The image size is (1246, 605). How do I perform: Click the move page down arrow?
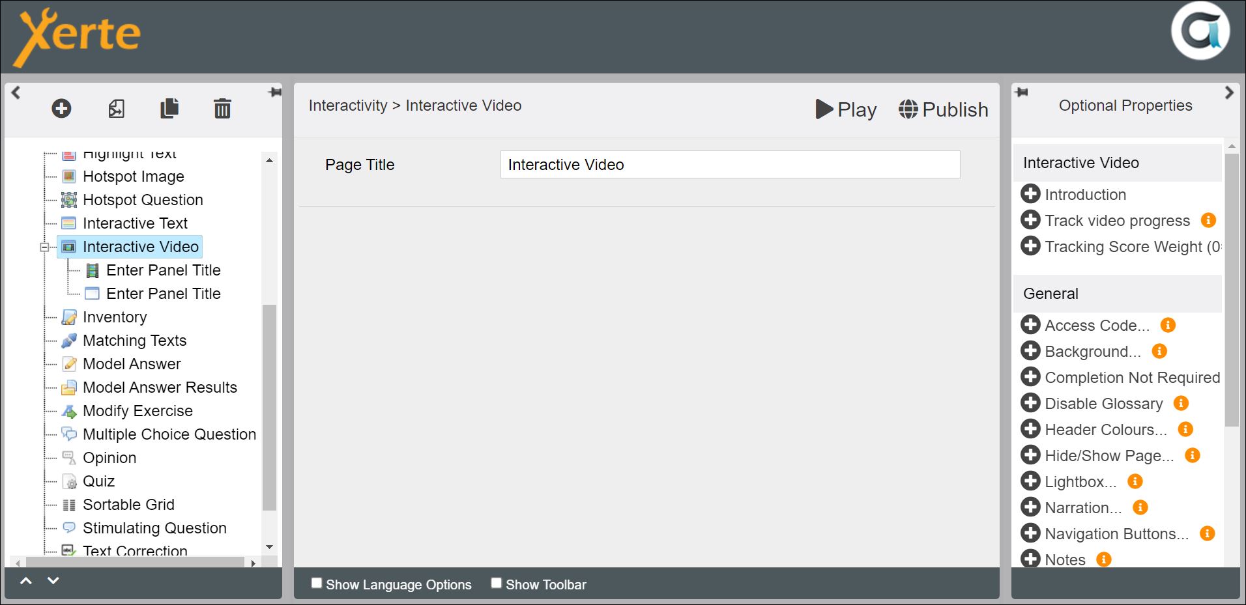tap(53, 580)
